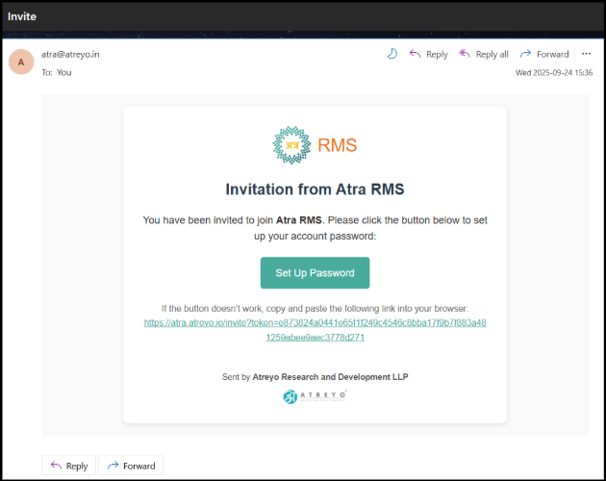Click 'Atreyo Research and Development LLP' text
The height and width of the screenshot is (481, 606).
tap(330, 376)
